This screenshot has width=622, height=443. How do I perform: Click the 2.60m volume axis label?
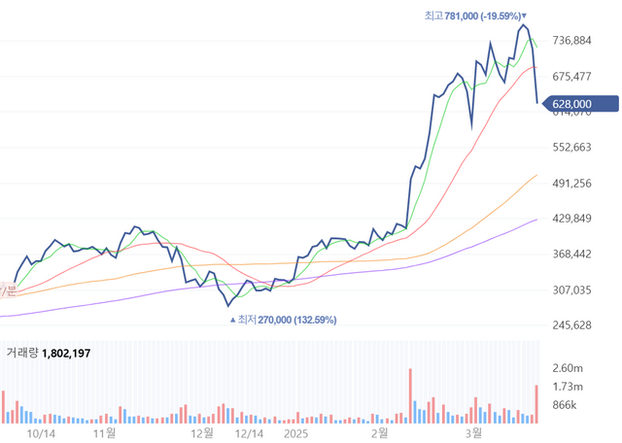[567, 368]
